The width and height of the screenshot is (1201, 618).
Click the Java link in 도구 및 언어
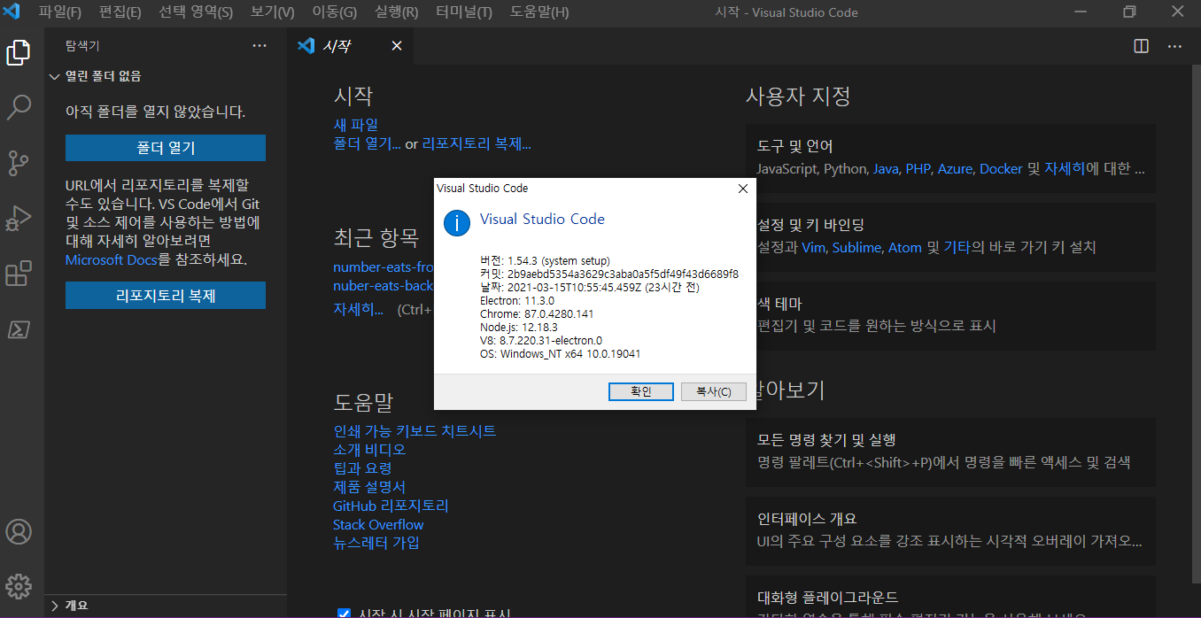[885, 168]
